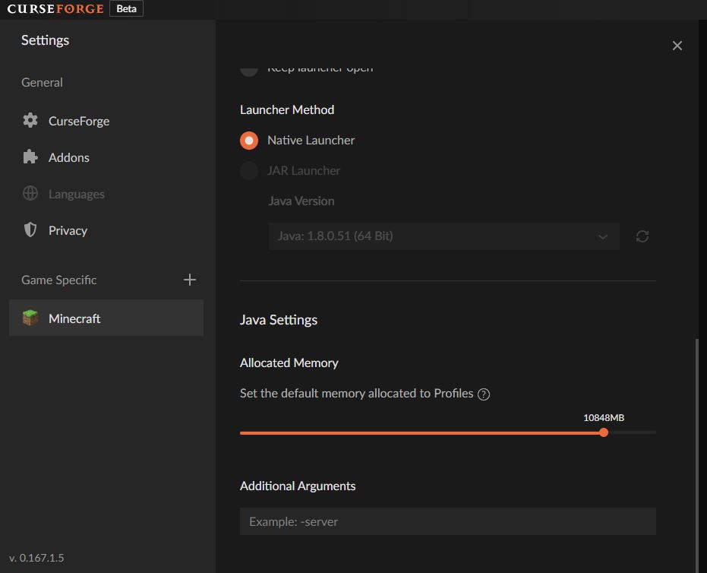
Task: Click the shield Privacy icon
Action: point(30,230)
